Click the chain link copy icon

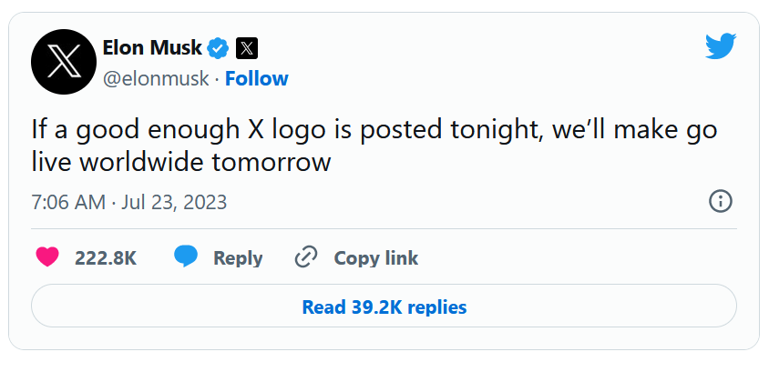click(305, 257)
